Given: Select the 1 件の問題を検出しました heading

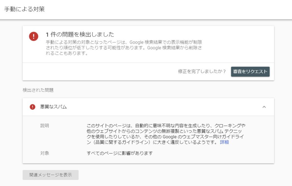Looking at the screenshot, I should 80,35.
